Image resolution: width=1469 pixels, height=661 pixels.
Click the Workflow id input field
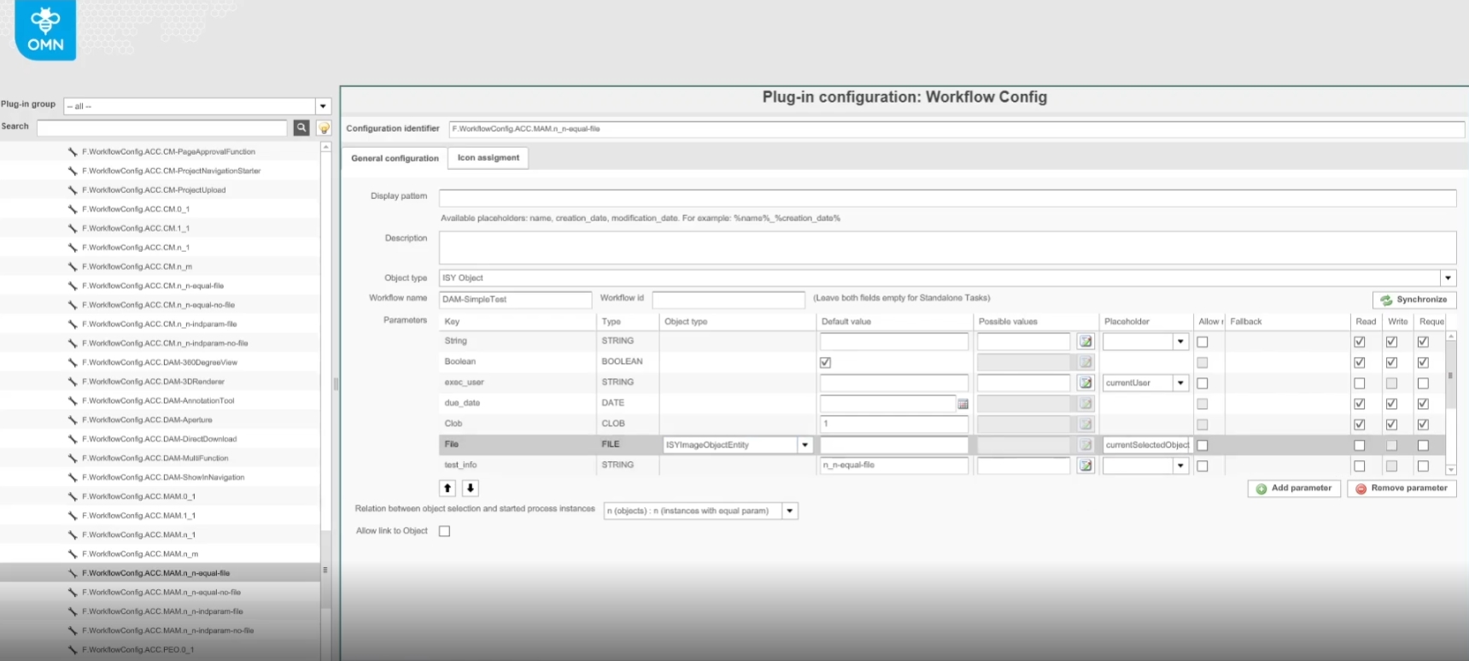(x=728, y=300)
